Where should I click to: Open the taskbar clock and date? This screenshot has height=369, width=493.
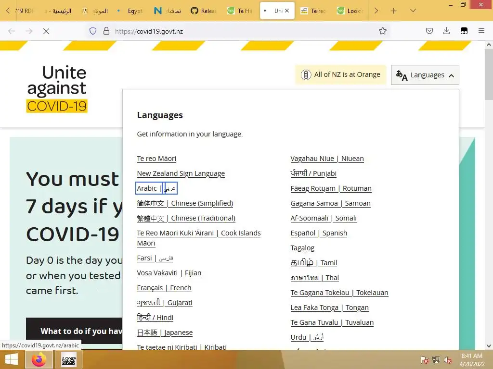point(472,359)
